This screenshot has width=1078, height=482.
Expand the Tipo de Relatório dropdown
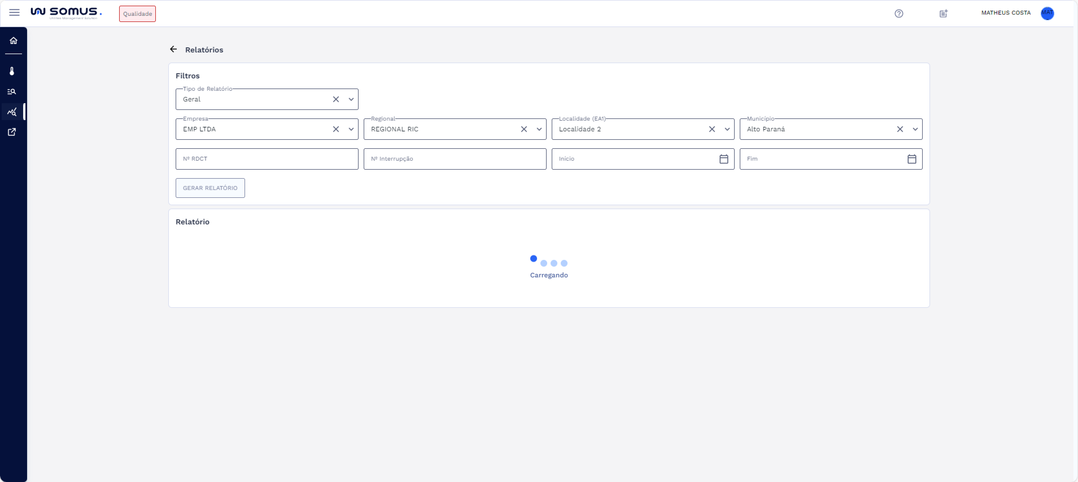pyautogui.click(x=351, y=100)
